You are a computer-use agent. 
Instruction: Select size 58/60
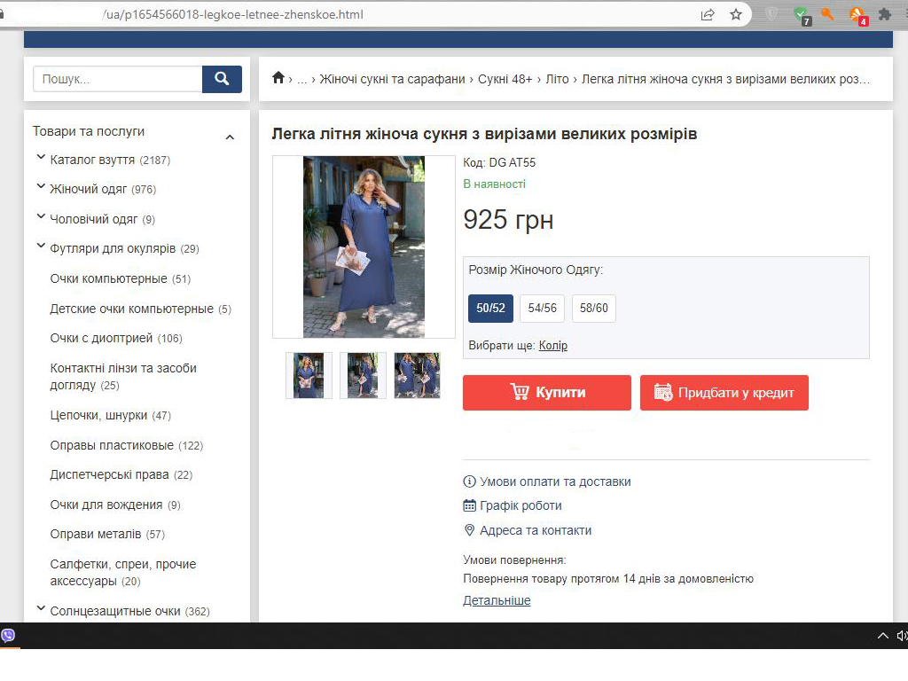pyautogui.click(x=593, y=308)
